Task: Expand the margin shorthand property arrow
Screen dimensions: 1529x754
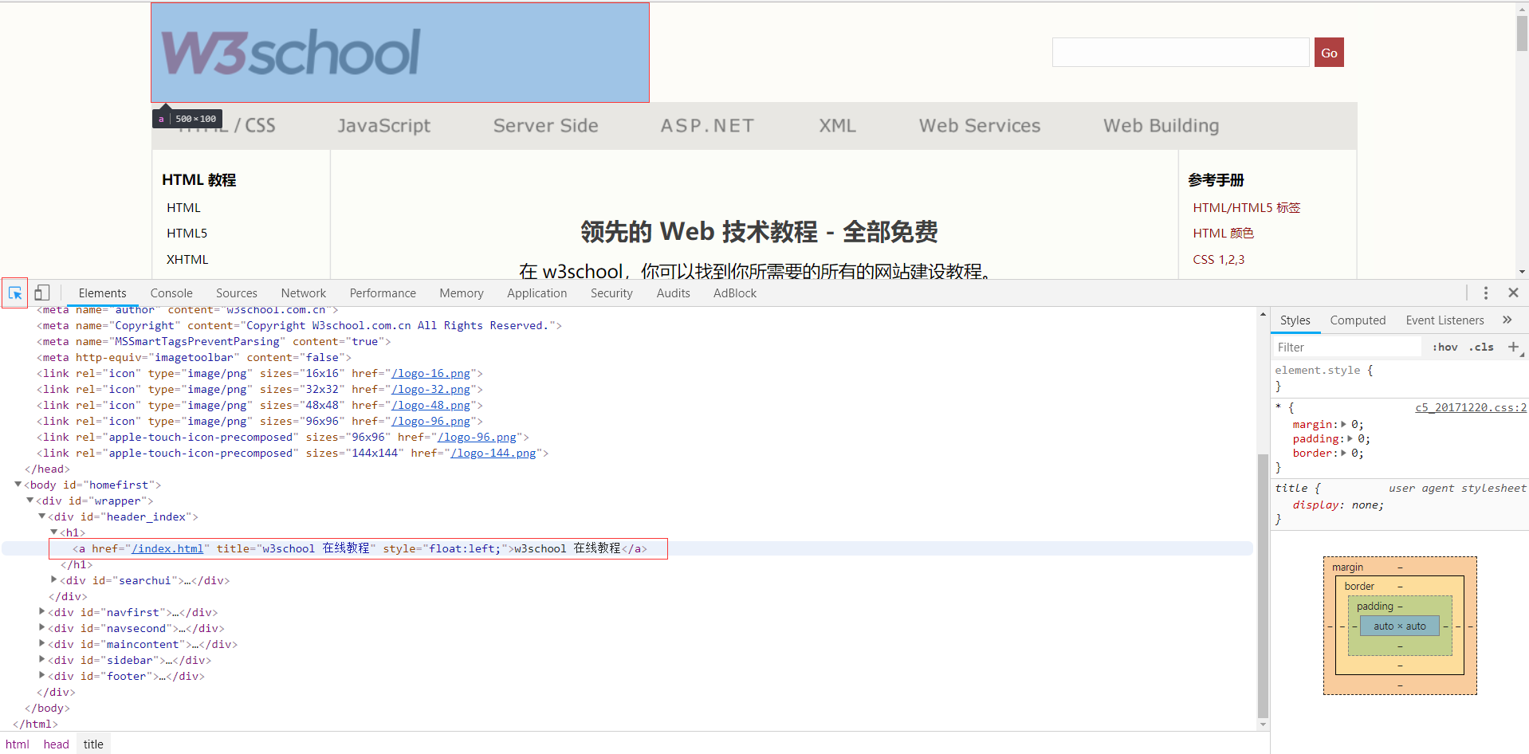Action: [x=1343, y=425]
